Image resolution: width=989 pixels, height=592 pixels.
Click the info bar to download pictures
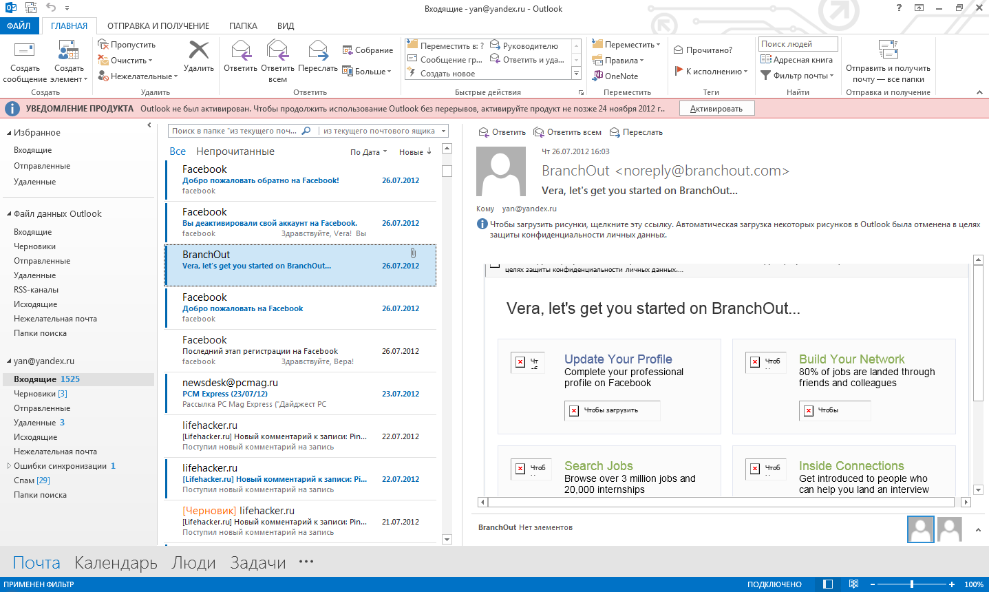pyautogui.click(x=729, y=229)
